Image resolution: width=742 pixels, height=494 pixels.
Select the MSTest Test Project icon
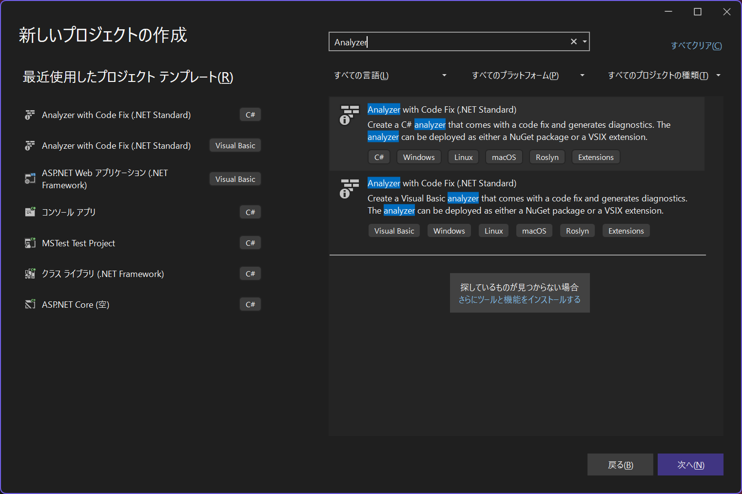tap(30, 242)
